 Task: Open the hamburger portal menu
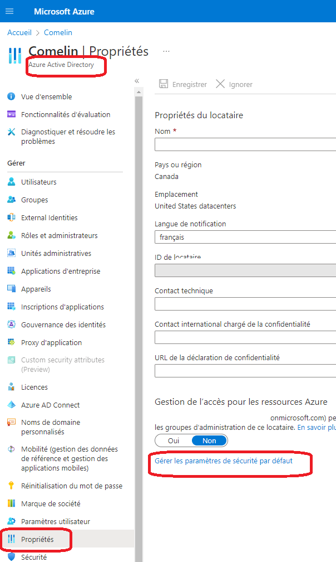[9, 11]
